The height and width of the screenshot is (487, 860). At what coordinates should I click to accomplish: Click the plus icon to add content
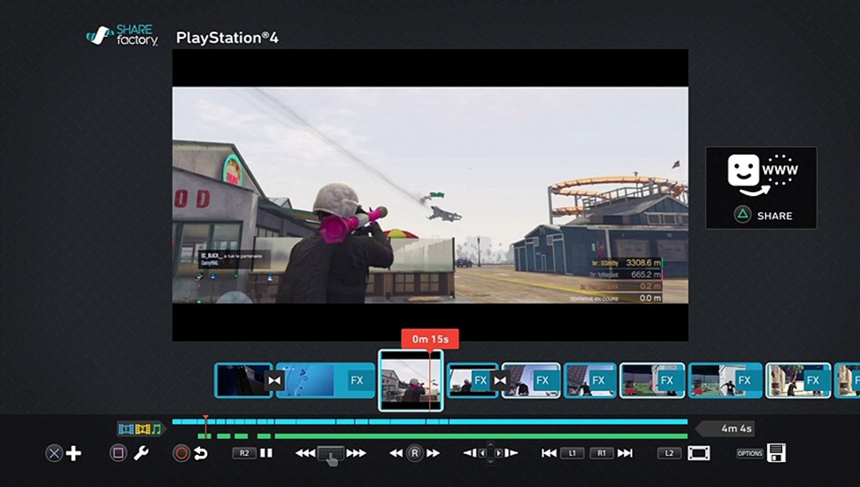[74, 453]
